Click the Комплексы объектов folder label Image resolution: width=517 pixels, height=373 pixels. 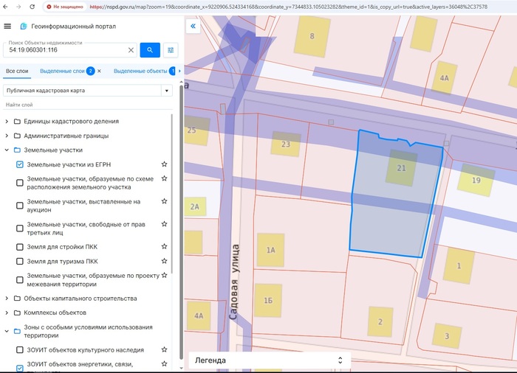(55, 313)
